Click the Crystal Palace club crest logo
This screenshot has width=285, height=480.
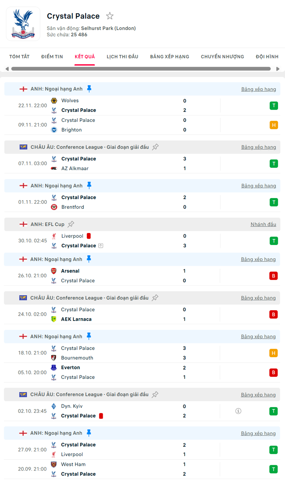click(x=23, y=24)
